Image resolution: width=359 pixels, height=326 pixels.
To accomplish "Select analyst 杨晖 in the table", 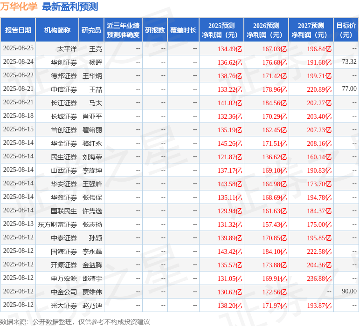I will click(x=95, y=62).
